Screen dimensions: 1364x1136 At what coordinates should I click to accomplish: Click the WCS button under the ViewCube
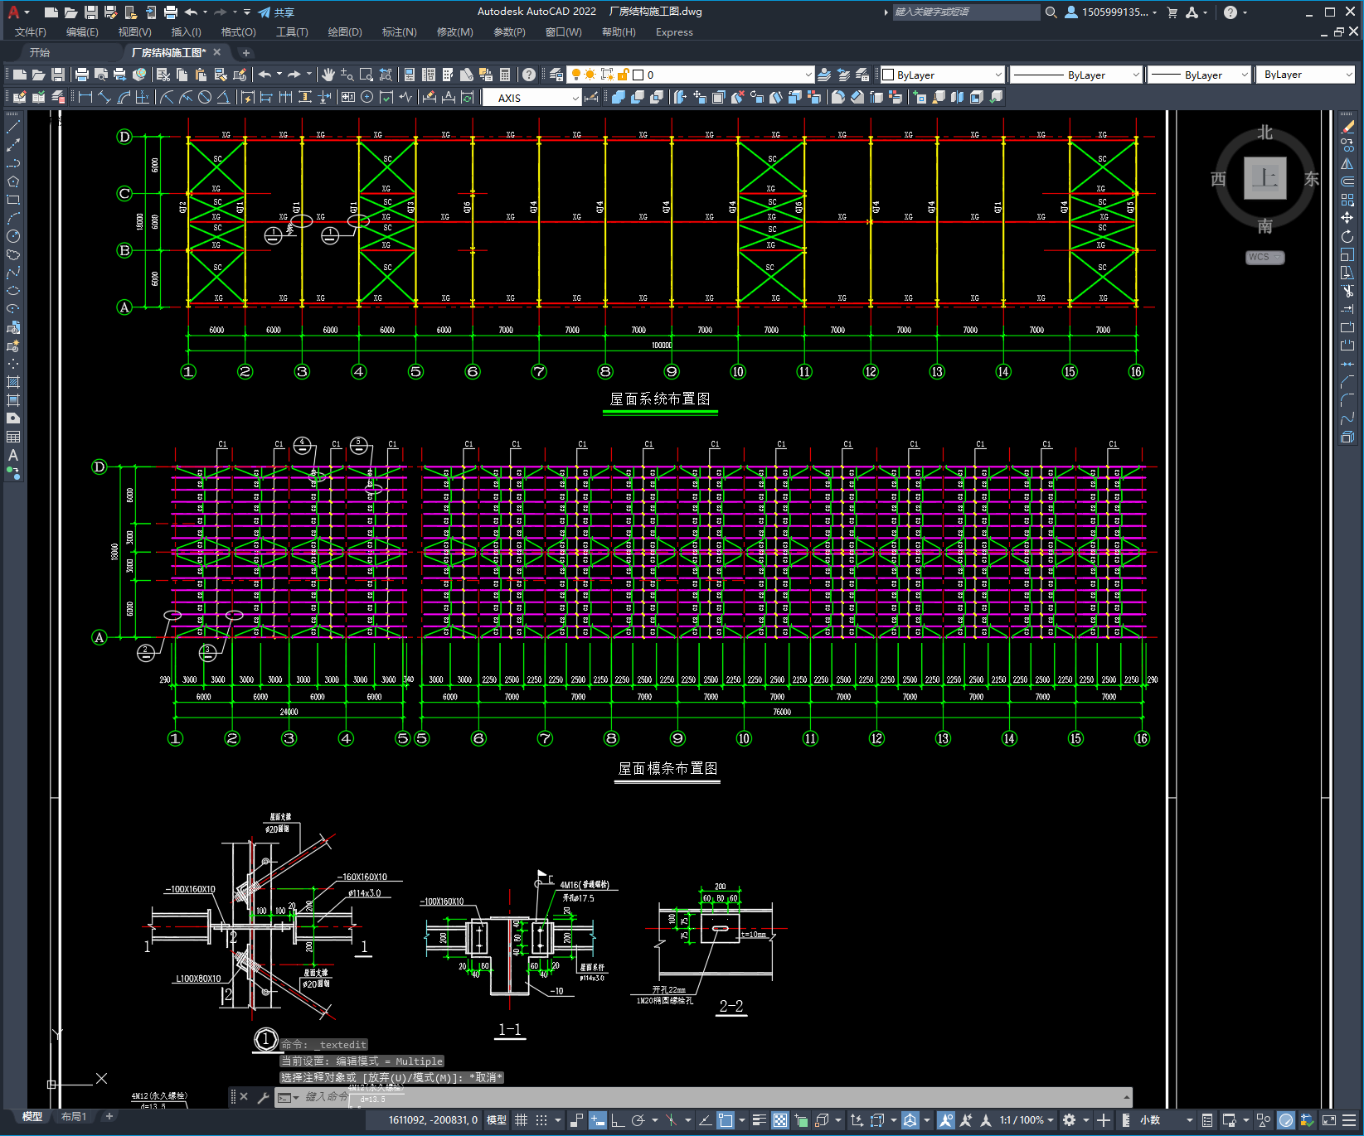pos(1264,257)
